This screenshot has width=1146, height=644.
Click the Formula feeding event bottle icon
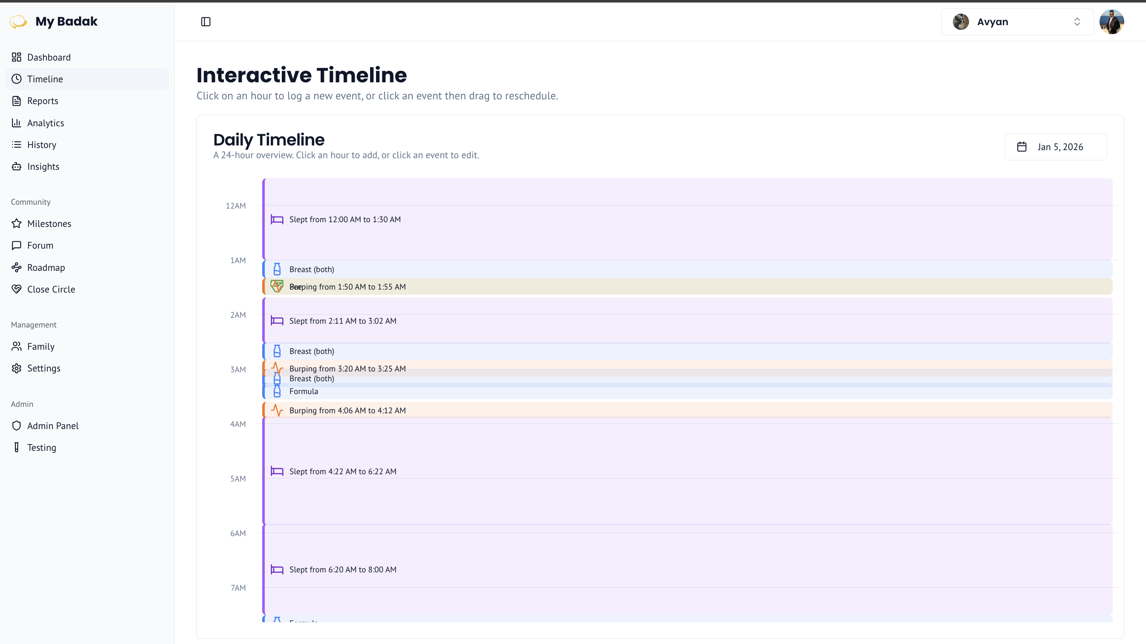(277, 392)
